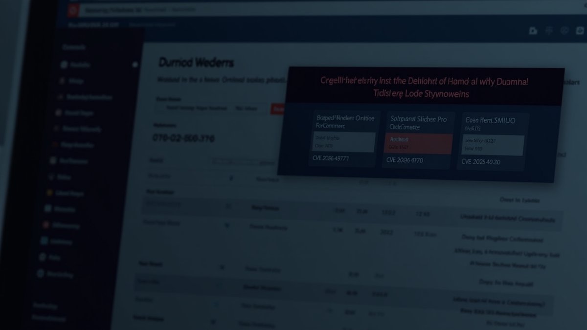Image resolution: width=587 pixels, height=330 pixels.
Task: Click the red button next to the filter field
Action: click(x=277, y=109)
